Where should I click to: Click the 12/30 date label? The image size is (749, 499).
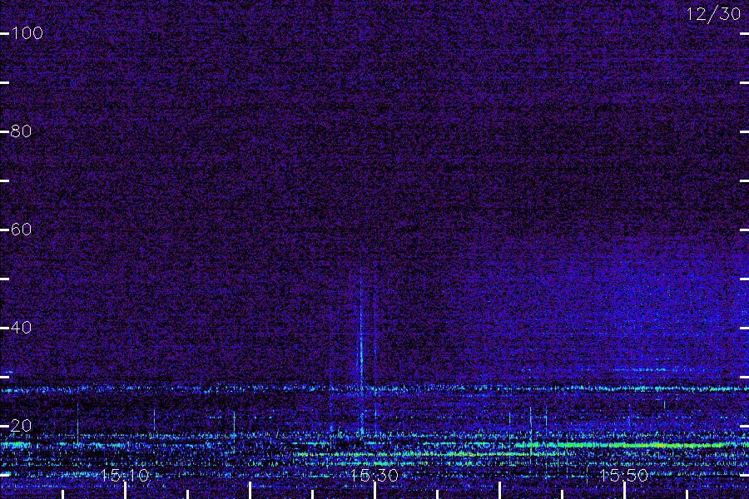coord(713,14)
